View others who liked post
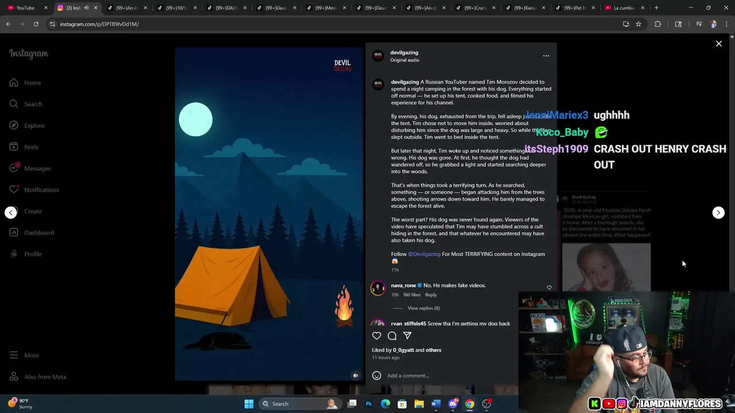 click(x=434, y=350)
